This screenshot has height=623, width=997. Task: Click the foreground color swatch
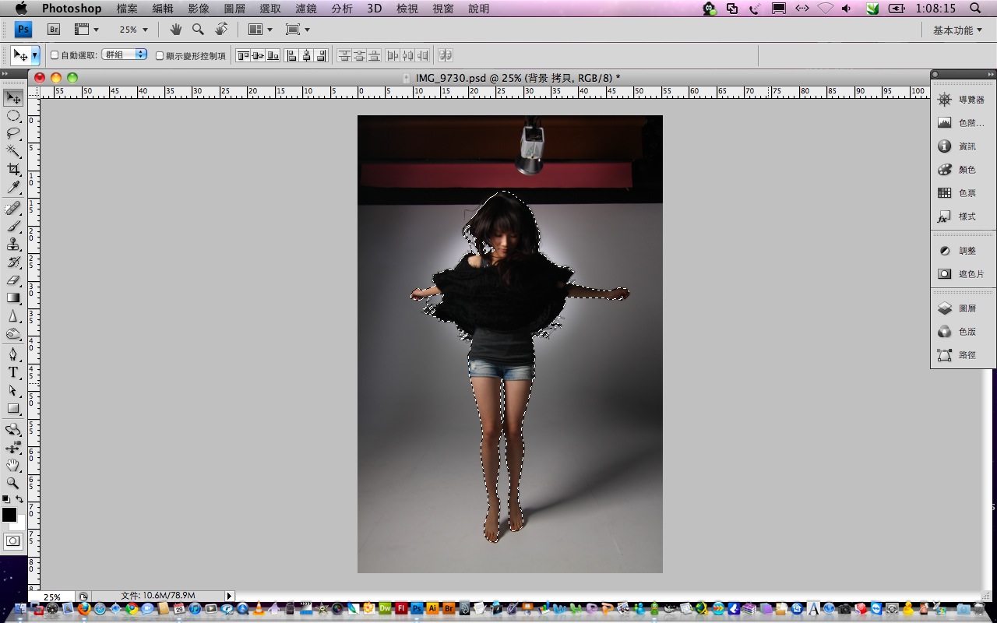[9, 514]
